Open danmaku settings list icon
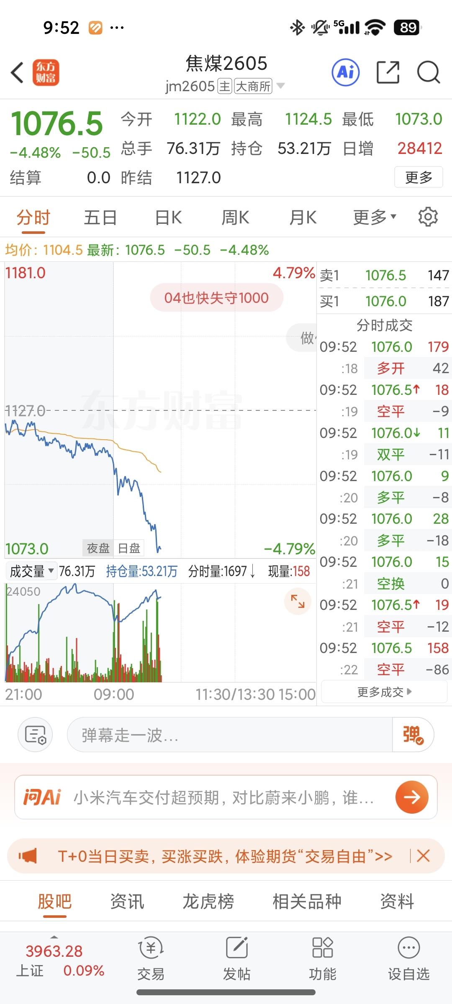Screen dimensions: 452x1004 35,735
